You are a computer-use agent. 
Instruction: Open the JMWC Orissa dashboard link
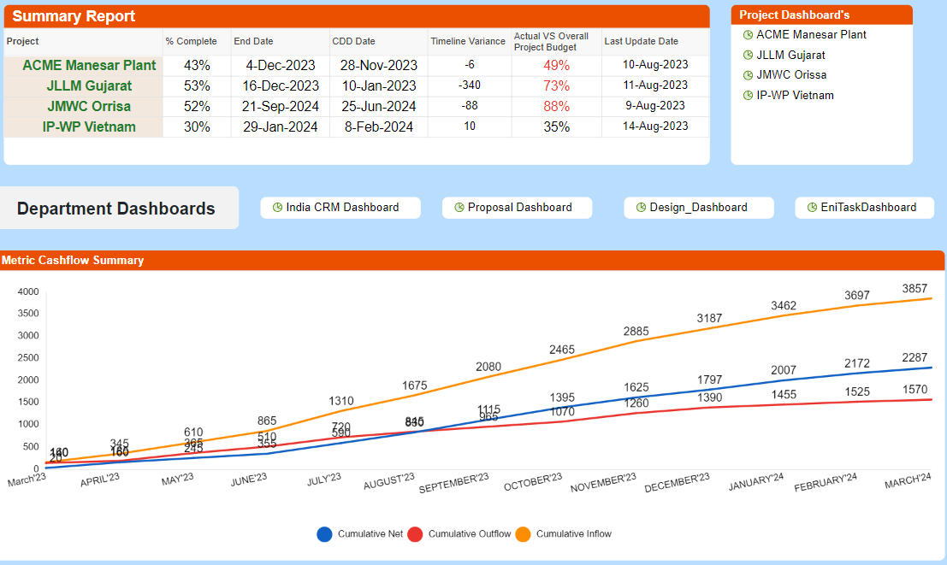pyautogui.click(x=791, y=75)
